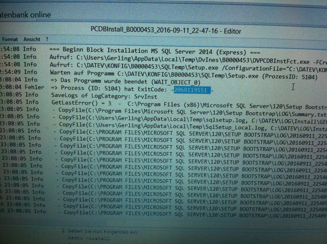This screenshot has width=327, height=244.
Task: Click 'SaveLogs of LogCategory: SrvInst' line
Action: (x=104, y=96)
